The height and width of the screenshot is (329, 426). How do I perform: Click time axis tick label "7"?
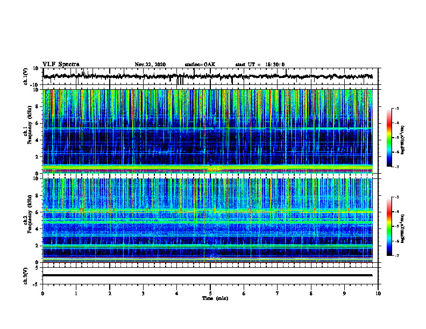(278, 294)
